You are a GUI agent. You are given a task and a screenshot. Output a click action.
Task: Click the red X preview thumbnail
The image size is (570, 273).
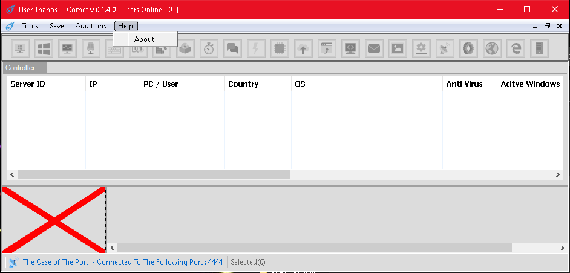[54, 220]
